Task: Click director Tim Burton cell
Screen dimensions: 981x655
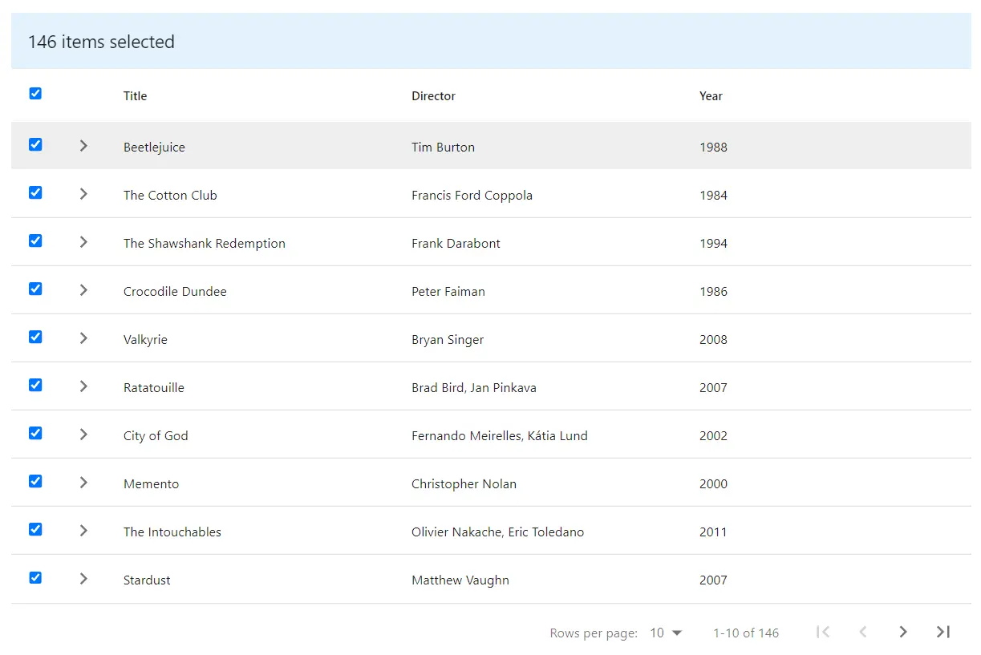Action: (x=443, y=148)
